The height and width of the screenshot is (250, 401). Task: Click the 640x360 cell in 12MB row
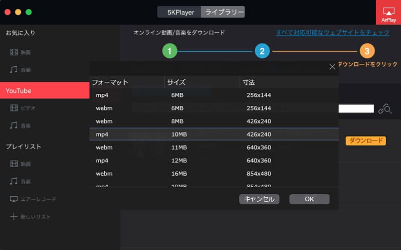(259, 160)
